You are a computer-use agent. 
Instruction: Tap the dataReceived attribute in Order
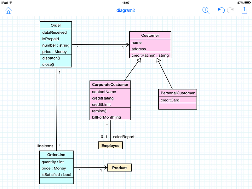click(54, 32)
